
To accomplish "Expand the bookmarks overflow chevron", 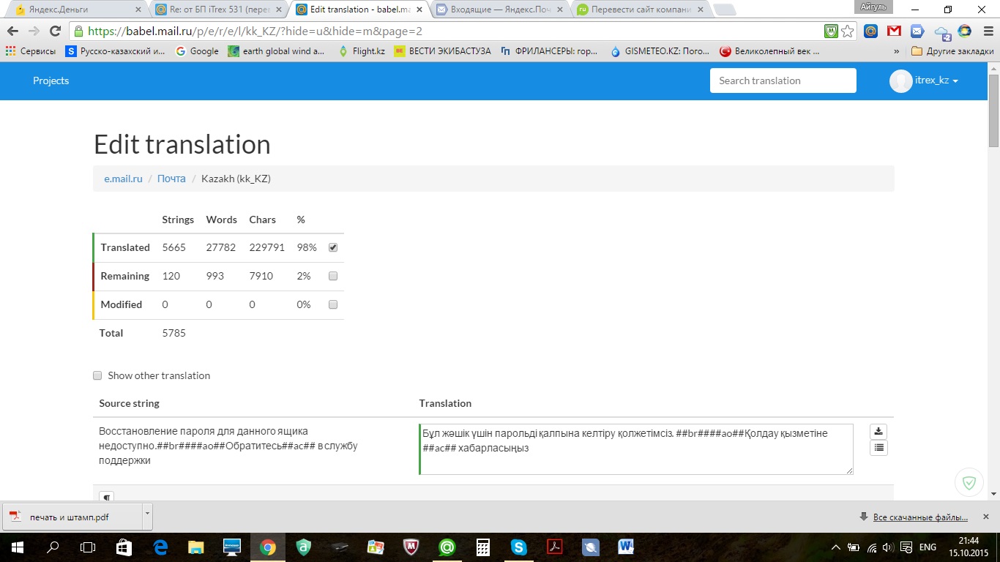I will click(x=897, y=51).
